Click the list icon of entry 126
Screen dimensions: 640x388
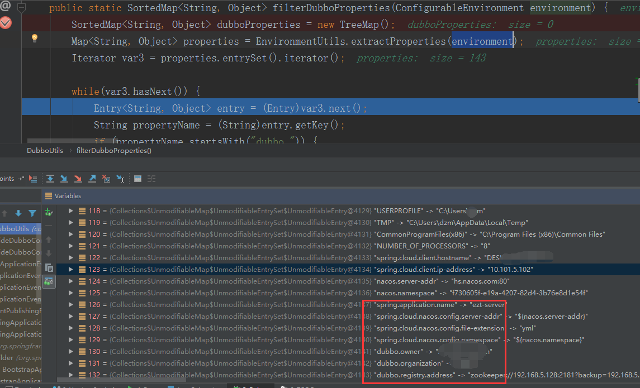point(82,304)
